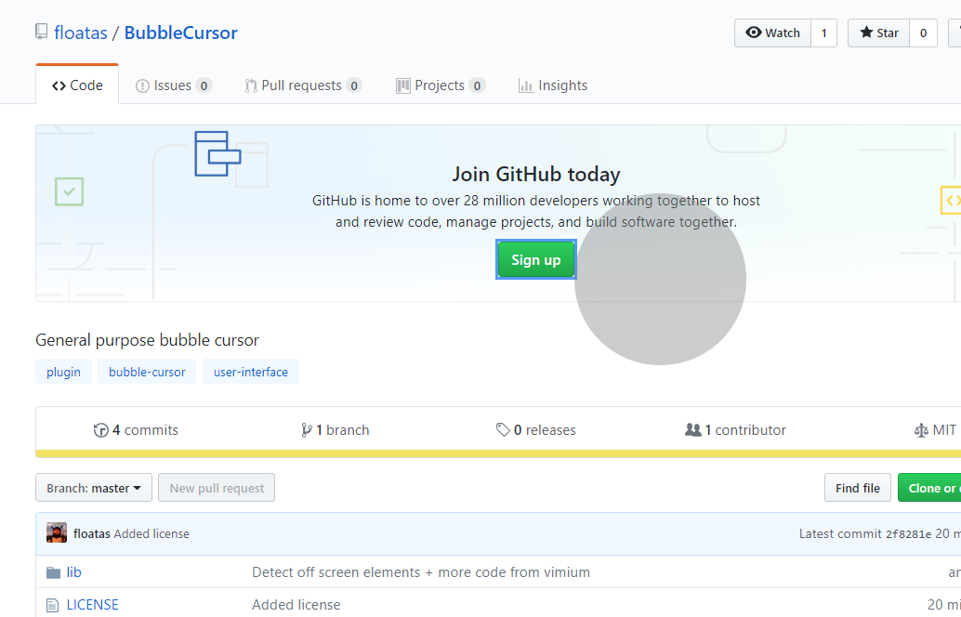The width and height of the screenshot is (961, 617).
Task: View the 0 releases page
Action: click(x=535, y=430)
